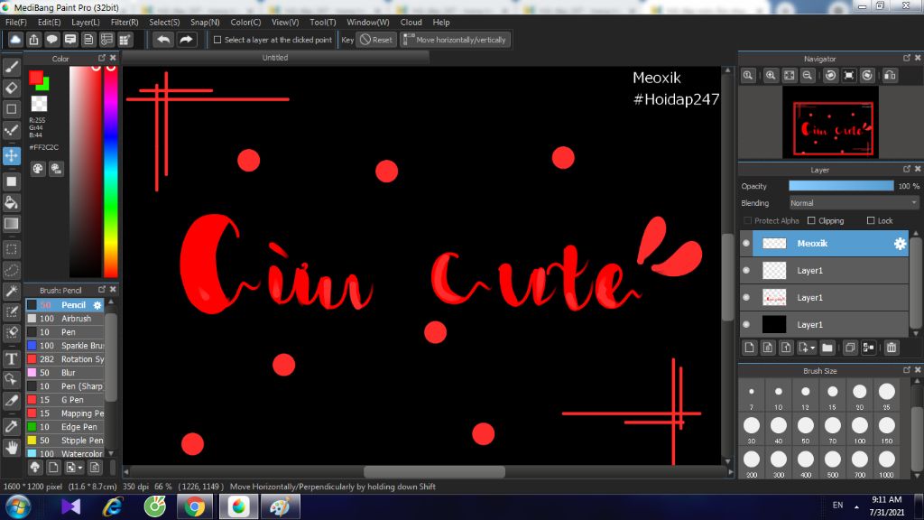Click the export/share icon in toolbar
This screenshot has width=924, height=520.
tap(33, 40)
